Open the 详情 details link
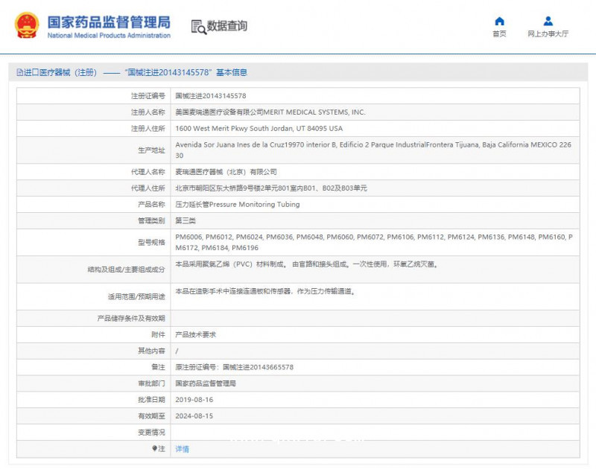The height and width of the screenshot is (469, 596). click(x=181, y=449)
